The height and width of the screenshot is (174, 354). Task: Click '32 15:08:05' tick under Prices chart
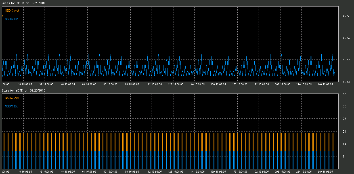point(46,84)
